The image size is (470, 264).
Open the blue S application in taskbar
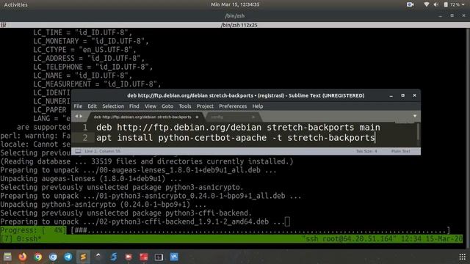114,257
